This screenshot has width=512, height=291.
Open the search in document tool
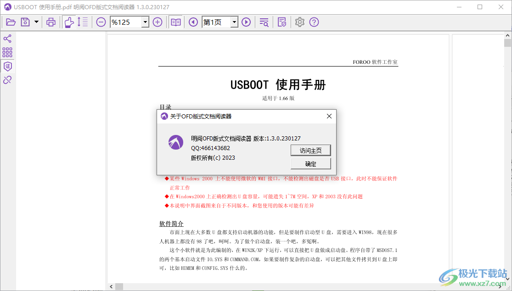click(x=264, y=22)
